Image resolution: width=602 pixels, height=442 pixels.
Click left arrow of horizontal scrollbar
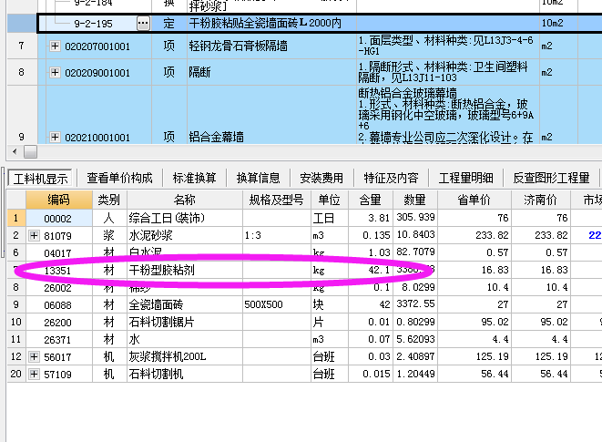coord(15,152)
